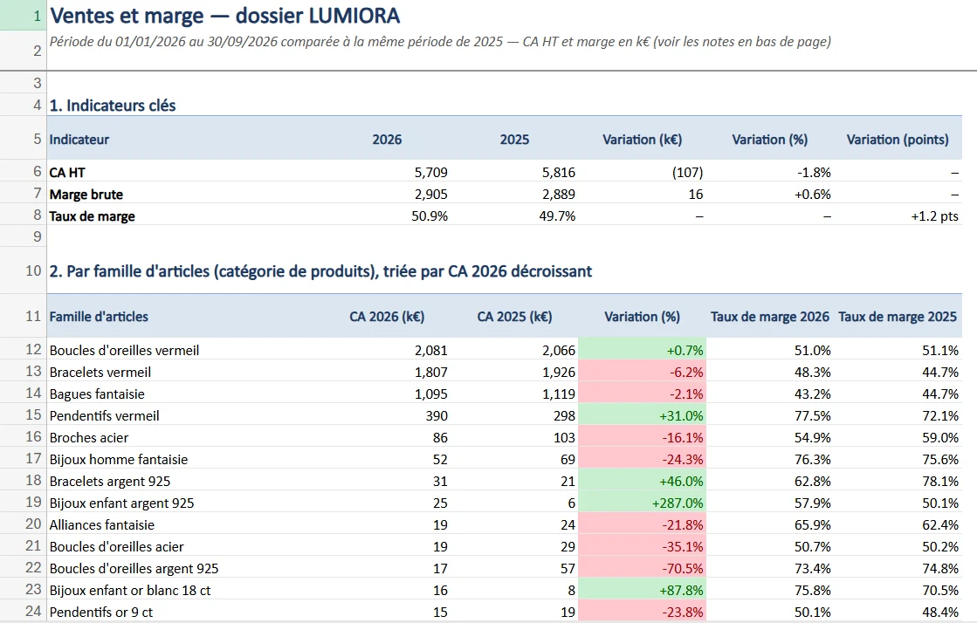Select the 'Bijoux enfant argent 925' cell
This screenshot has height=623, width=977.
187,502
